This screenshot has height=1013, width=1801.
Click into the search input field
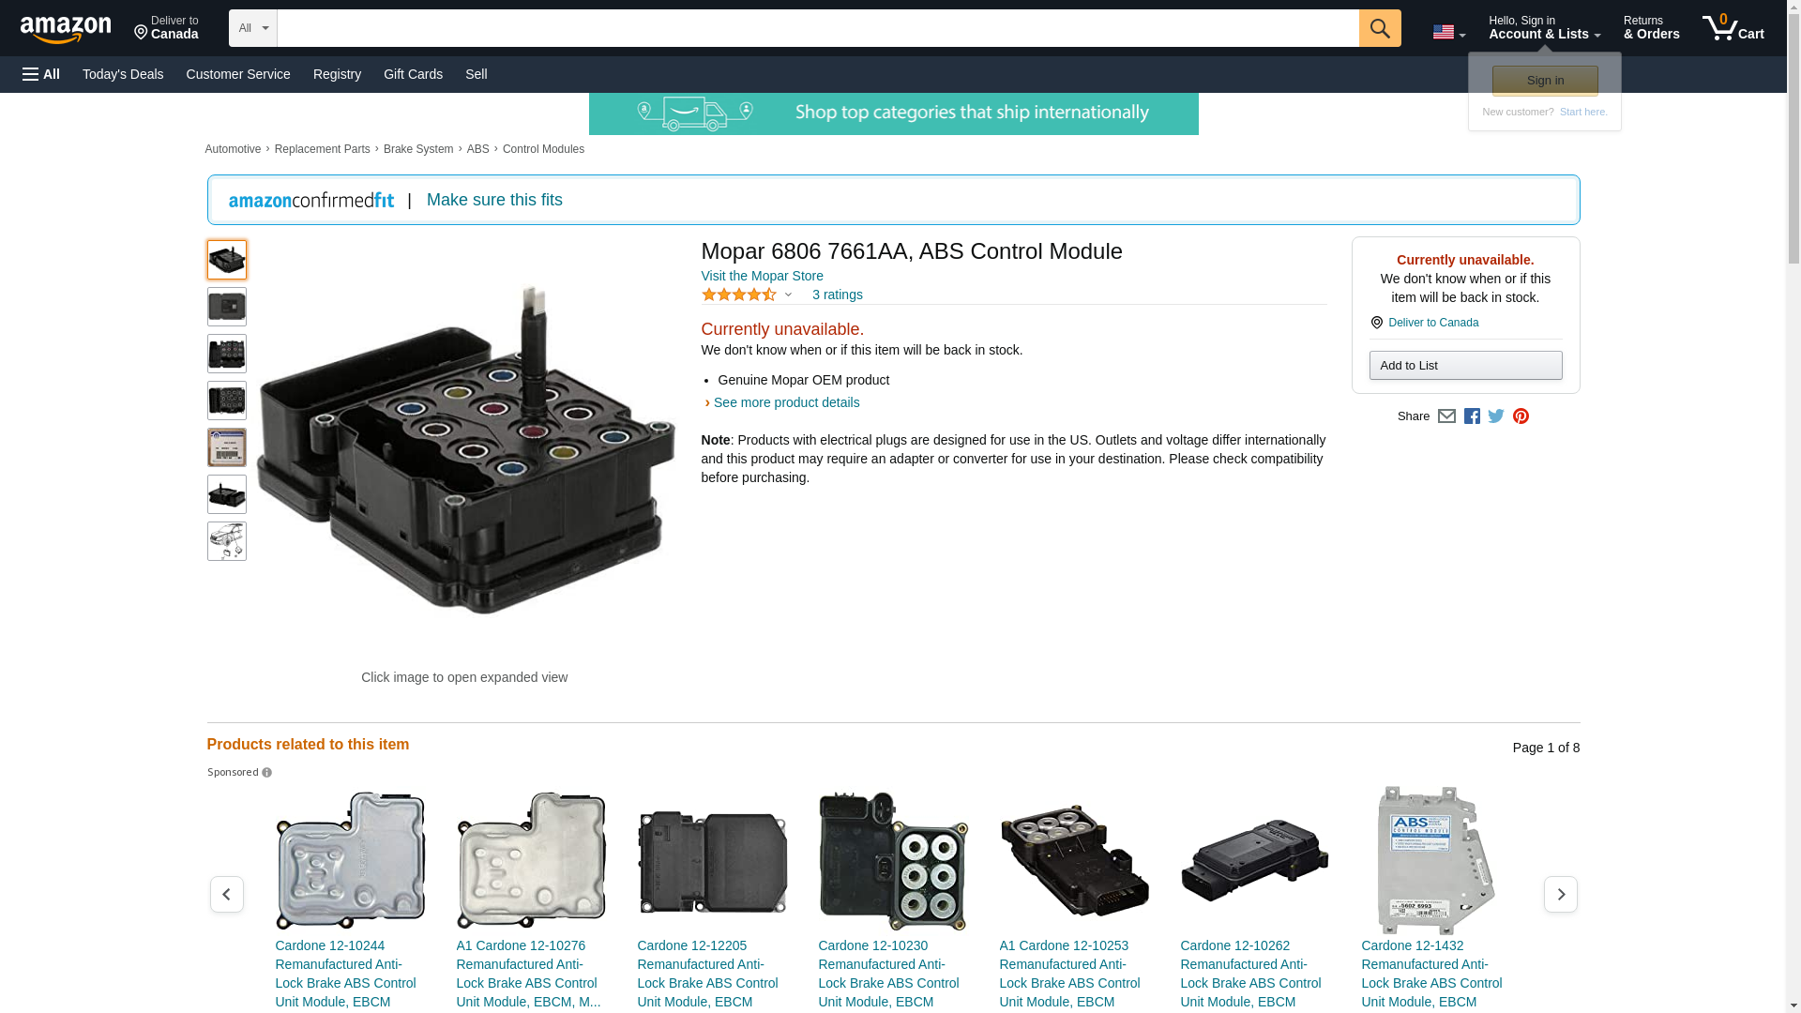coord(818,28)
